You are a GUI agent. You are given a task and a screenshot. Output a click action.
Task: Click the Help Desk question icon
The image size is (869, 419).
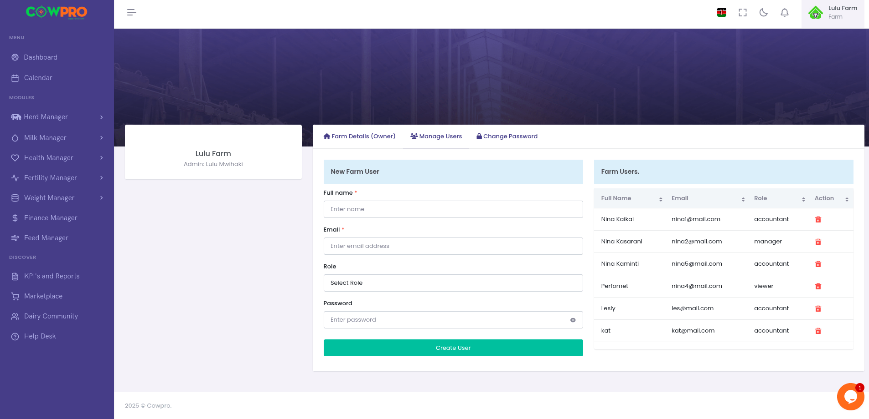[x=15, y=336]
